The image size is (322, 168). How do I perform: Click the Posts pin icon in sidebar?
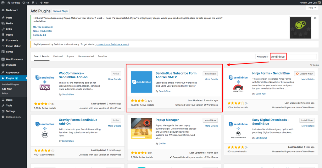(x=3, y=18)
